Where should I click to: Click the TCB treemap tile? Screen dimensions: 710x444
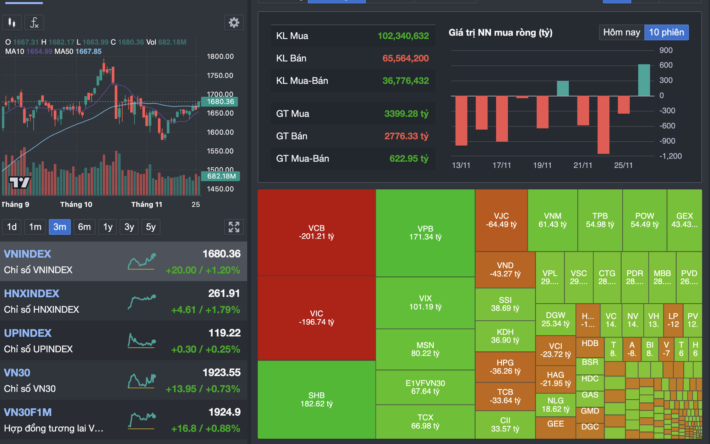[x=505, y=396]
